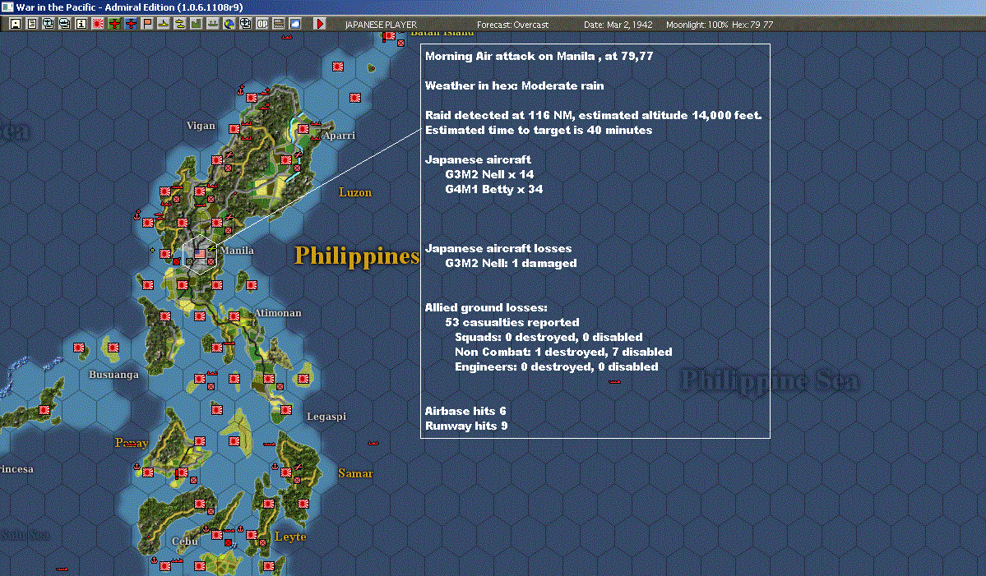Click the Japanese rising sun toolbar icon

pyautogui.click(x=98, y=24)
